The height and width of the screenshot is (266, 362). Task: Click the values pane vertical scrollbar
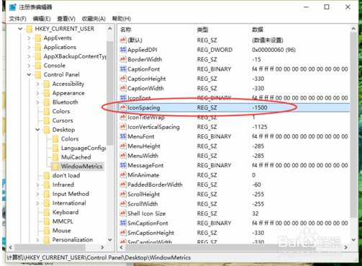coord(353,125)
